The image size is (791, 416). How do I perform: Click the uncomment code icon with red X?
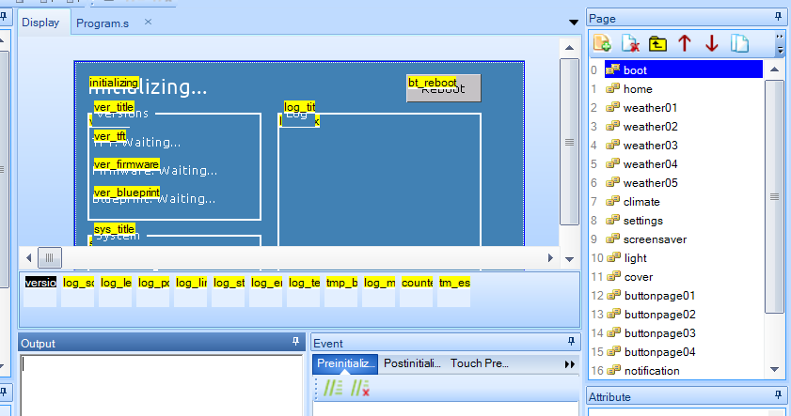(x=359, y=387)
